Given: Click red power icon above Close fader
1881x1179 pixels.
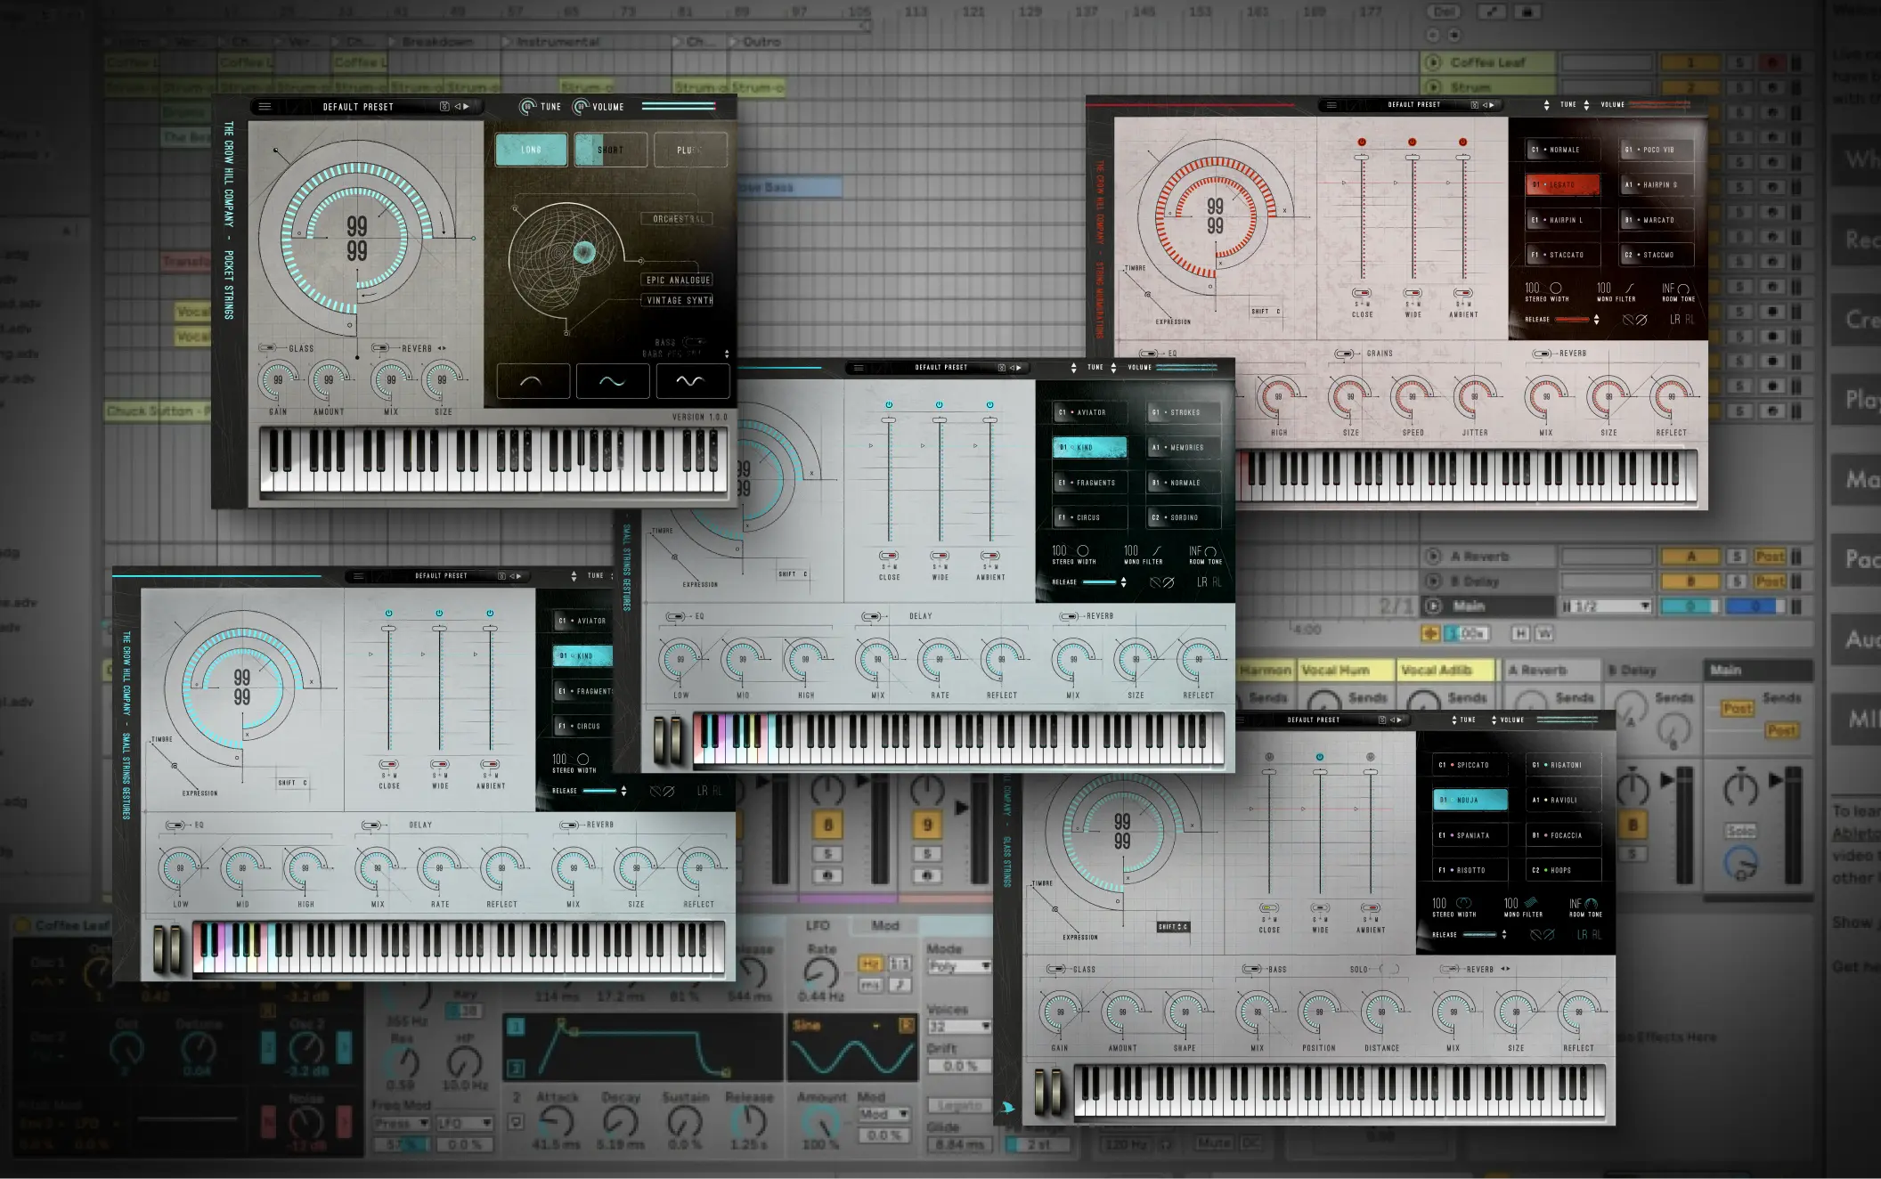Looking at the screenshot, I should 1362,142.
